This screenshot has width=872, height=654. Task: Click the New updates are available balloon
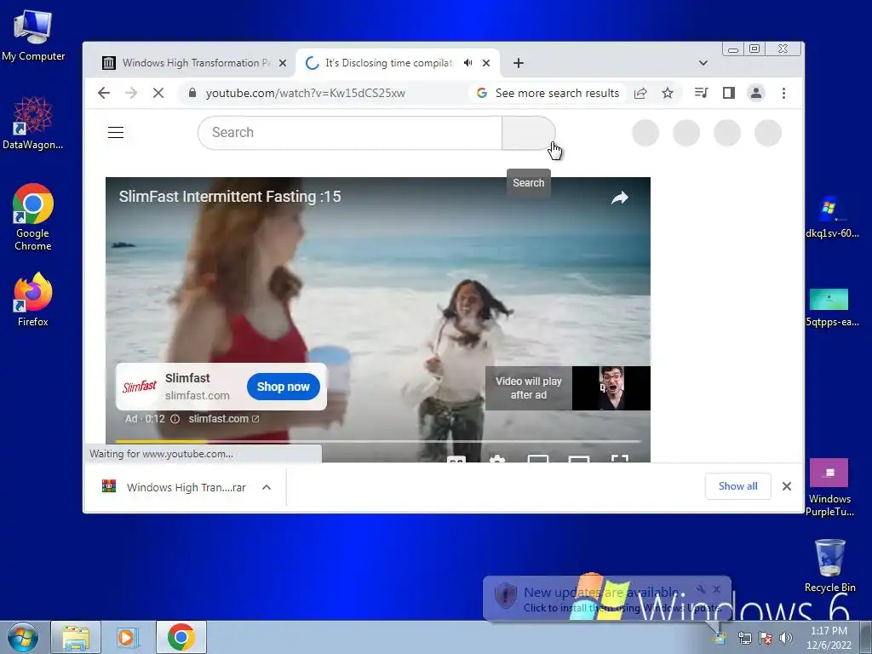pyautogui.click(x=606, y=599)
